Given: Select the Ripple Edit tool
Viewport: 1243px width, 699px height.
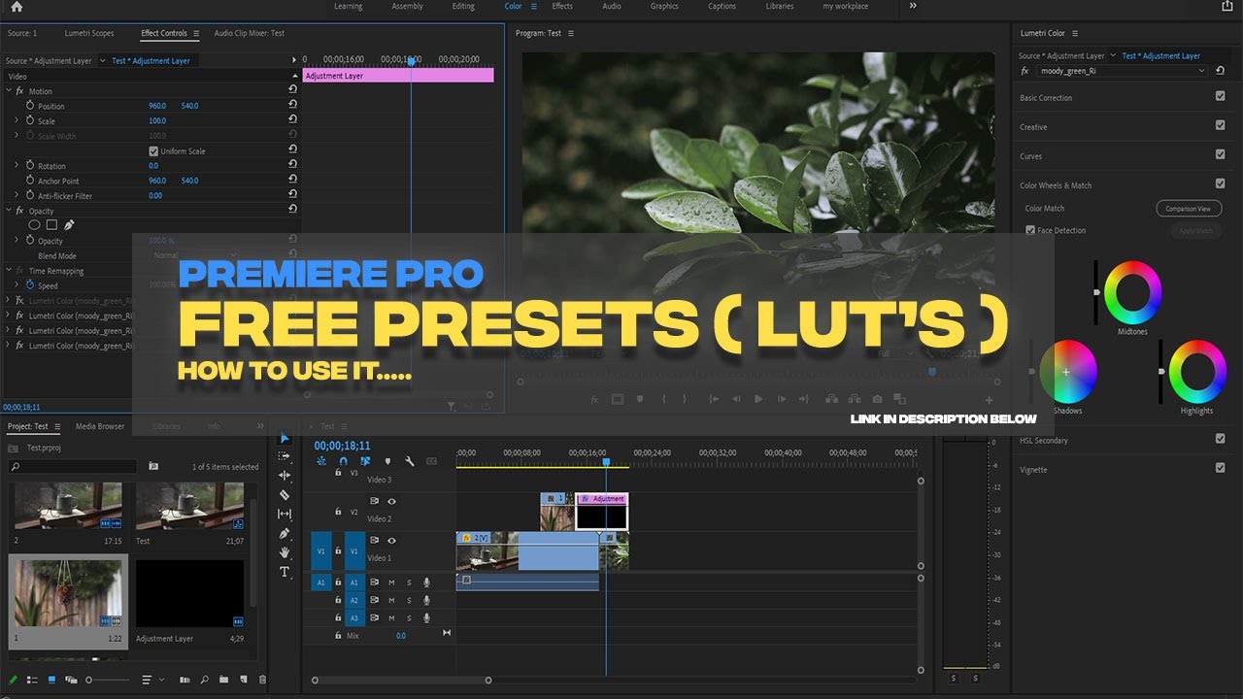Looking at the screenshot, I should coord(285,476).
